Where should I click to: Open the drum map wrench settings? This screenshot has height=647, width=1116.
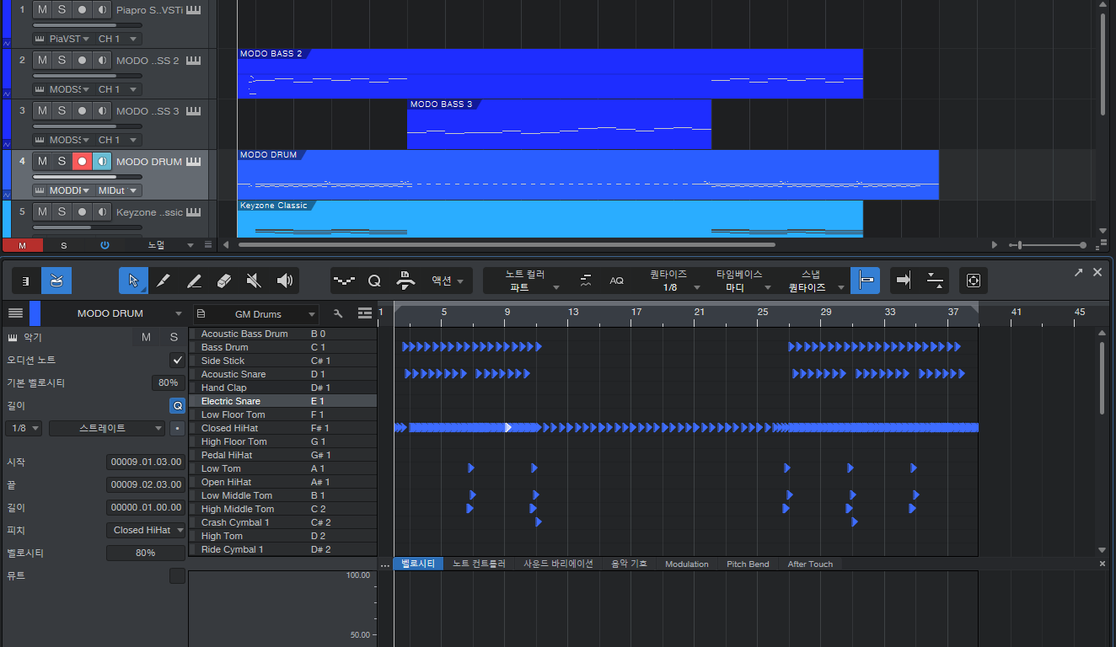coord(339,313)
